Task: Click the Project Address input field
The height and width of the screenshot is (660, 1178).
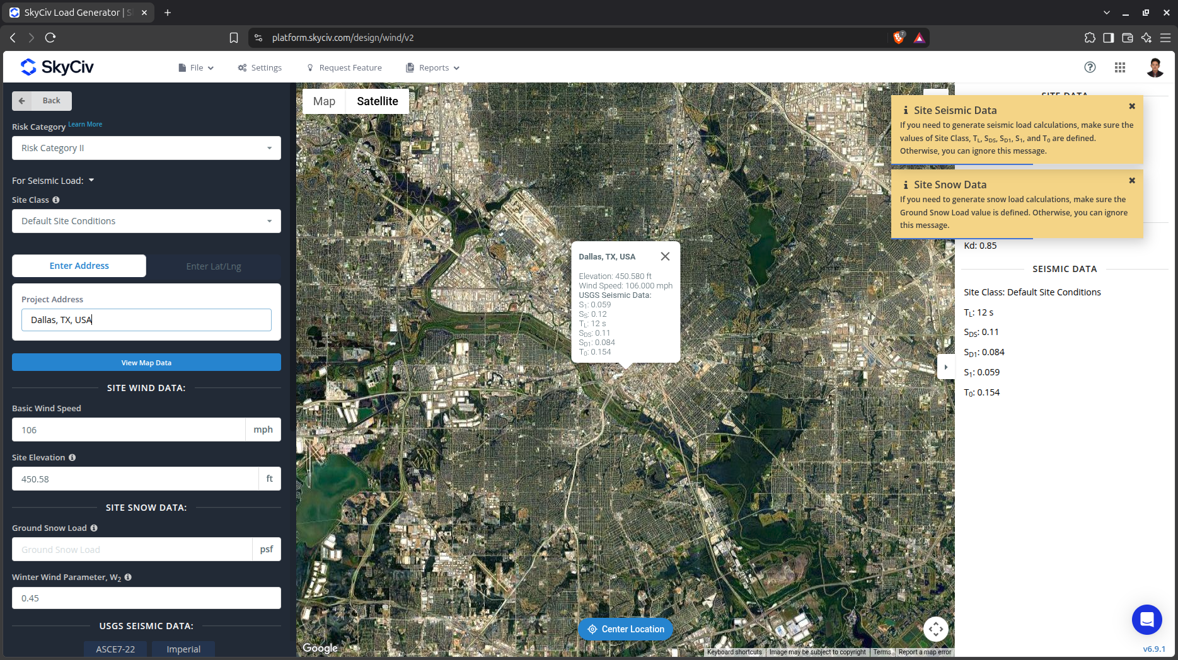Action: click(146, 320)
